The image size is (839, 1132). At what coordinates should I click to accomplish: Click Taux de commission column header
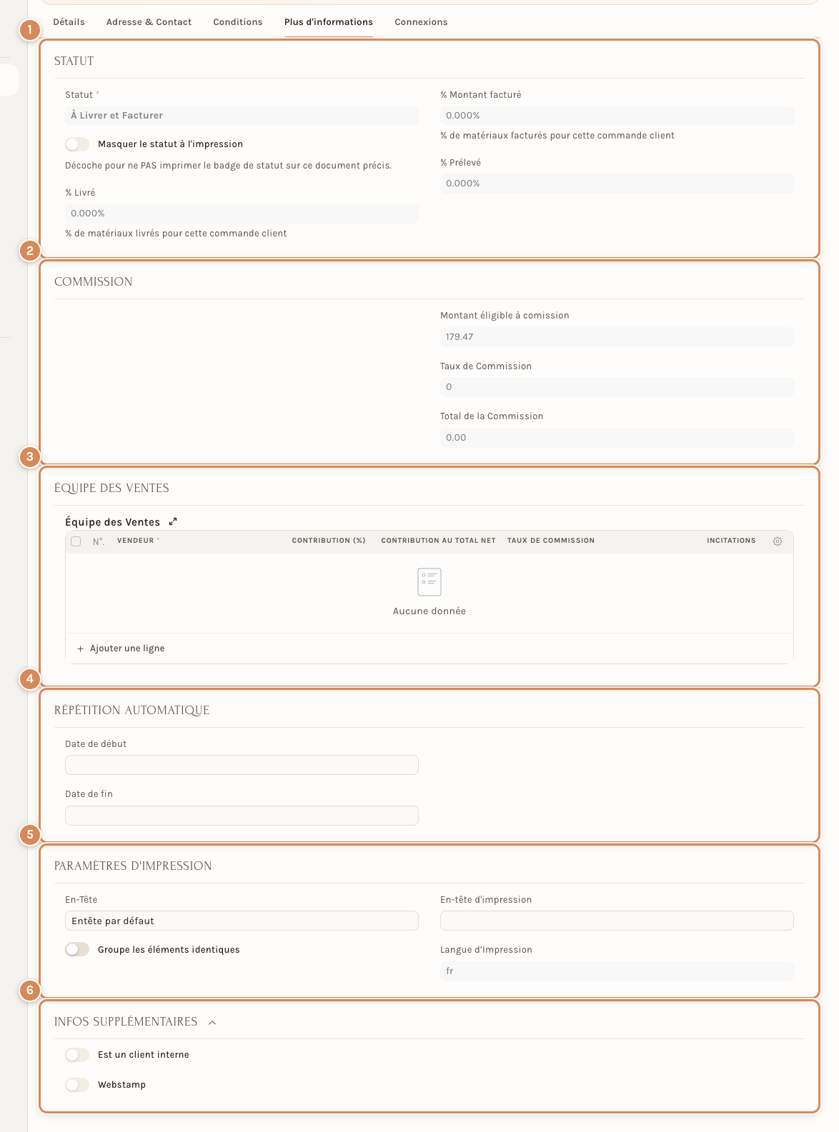551,541
